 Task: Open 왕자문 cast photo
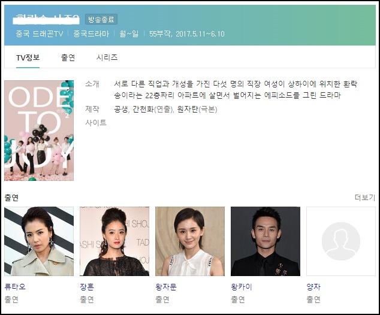pyautogui.click(x=190, y=241)
